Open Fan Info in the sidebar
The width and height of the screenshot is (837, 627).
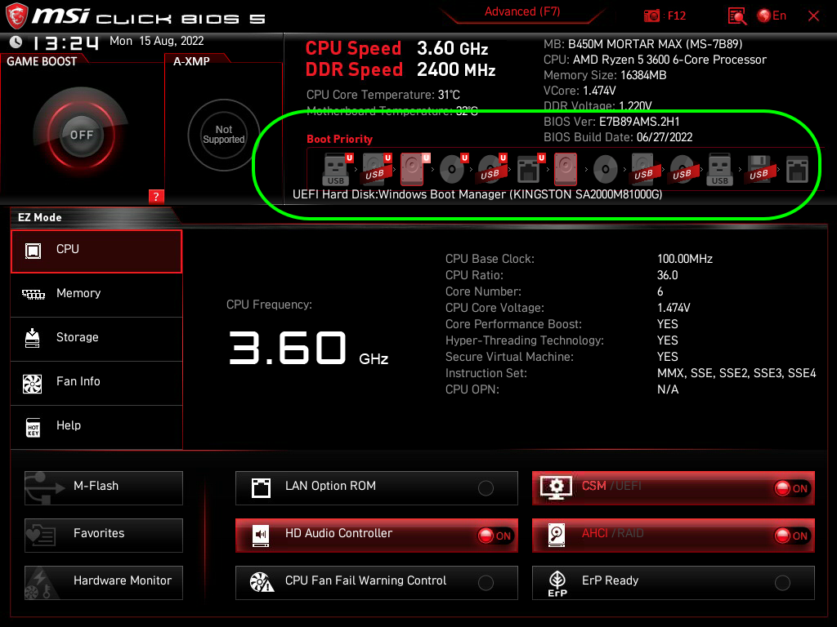(x=96, y=384)
